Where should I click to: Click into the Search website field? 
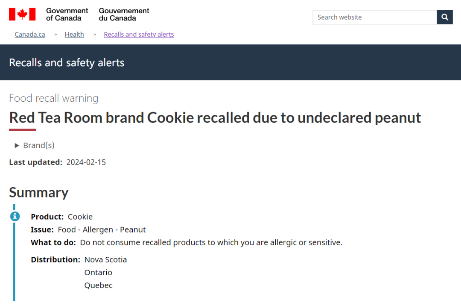(375, 18)
